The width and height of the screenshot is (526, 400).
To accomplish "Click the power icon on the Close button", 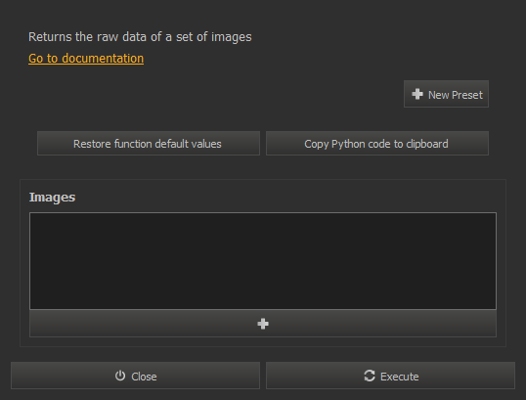I will [120, 376].
